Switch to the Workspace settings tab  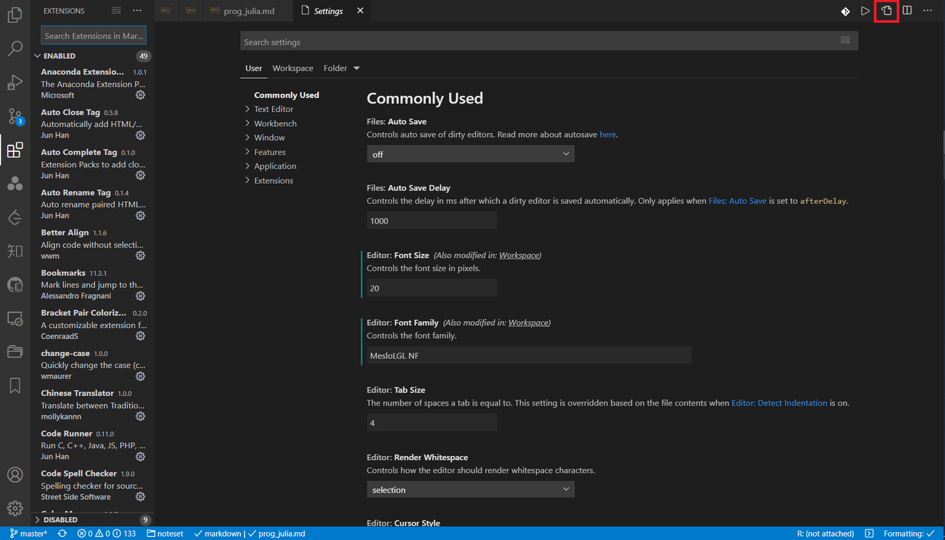[x=293, y=67]
